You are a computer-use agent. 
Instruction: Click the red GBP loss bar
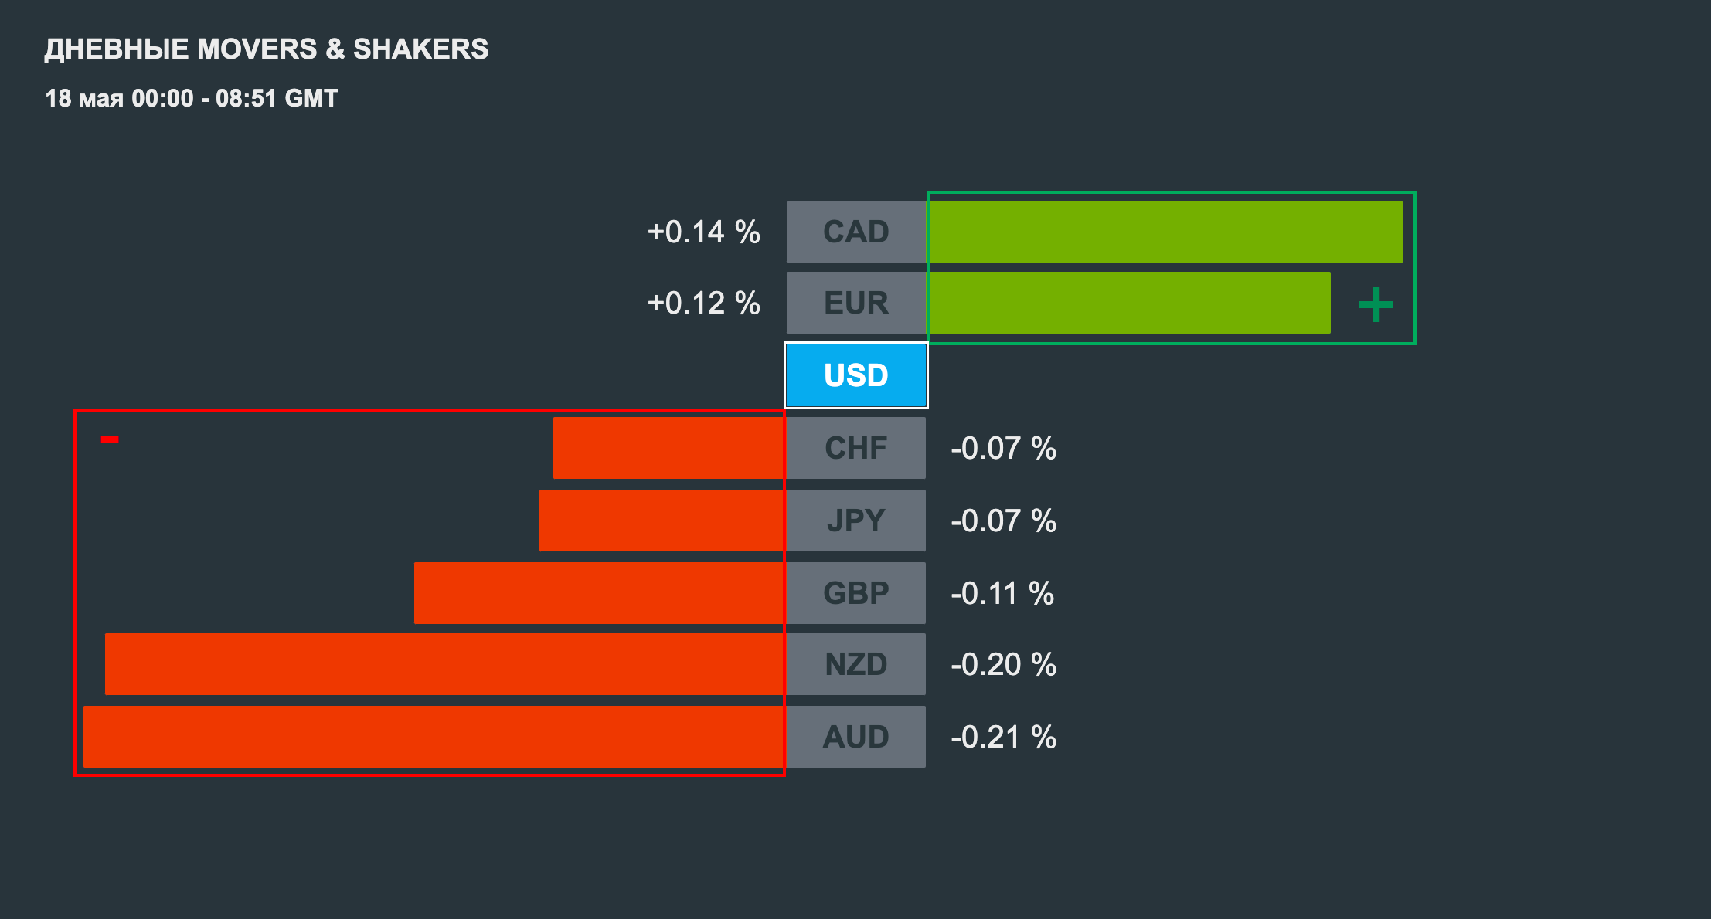tap(599, 593)
